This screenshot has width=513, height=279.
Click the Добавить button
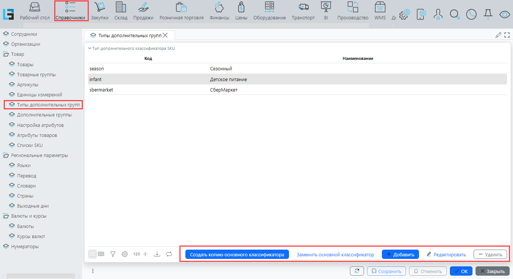coord(400,254)
